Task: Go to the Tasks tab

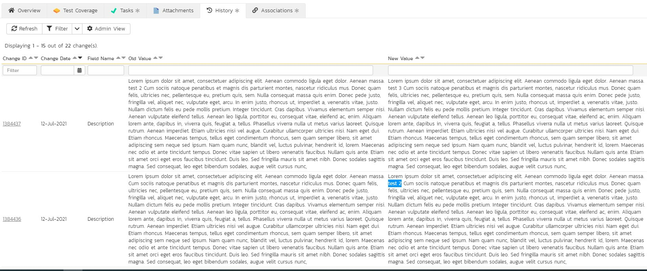Action: click(x=125, y=11)
